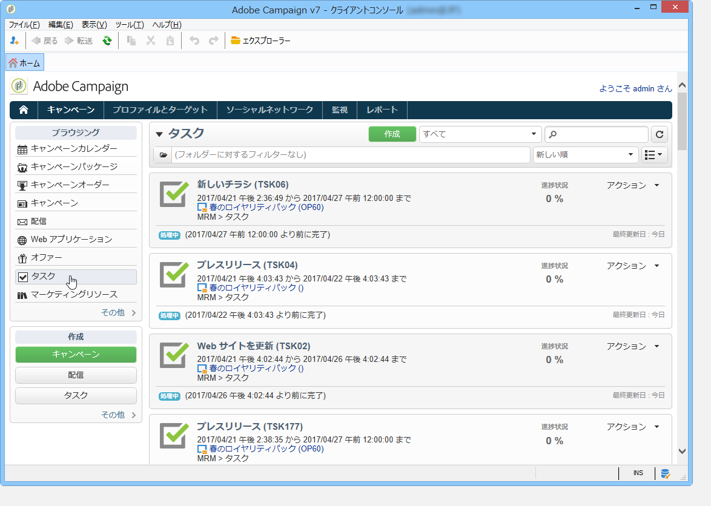
Task: Switch to プロファイルとターゲット tab
Action: 160,110
